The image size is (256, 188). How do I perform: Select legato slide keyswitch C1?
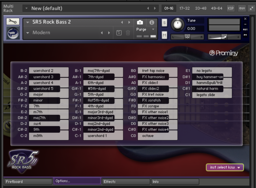(212, 95)
